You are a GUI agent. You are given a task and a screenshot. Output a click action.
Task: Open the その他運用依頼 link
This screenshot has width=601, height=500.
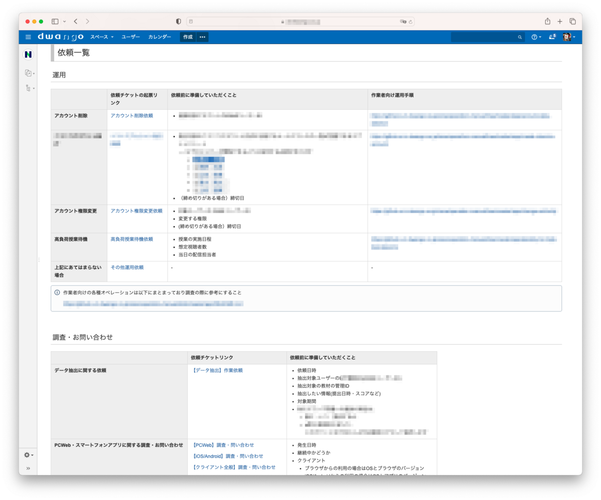point(127,268)
